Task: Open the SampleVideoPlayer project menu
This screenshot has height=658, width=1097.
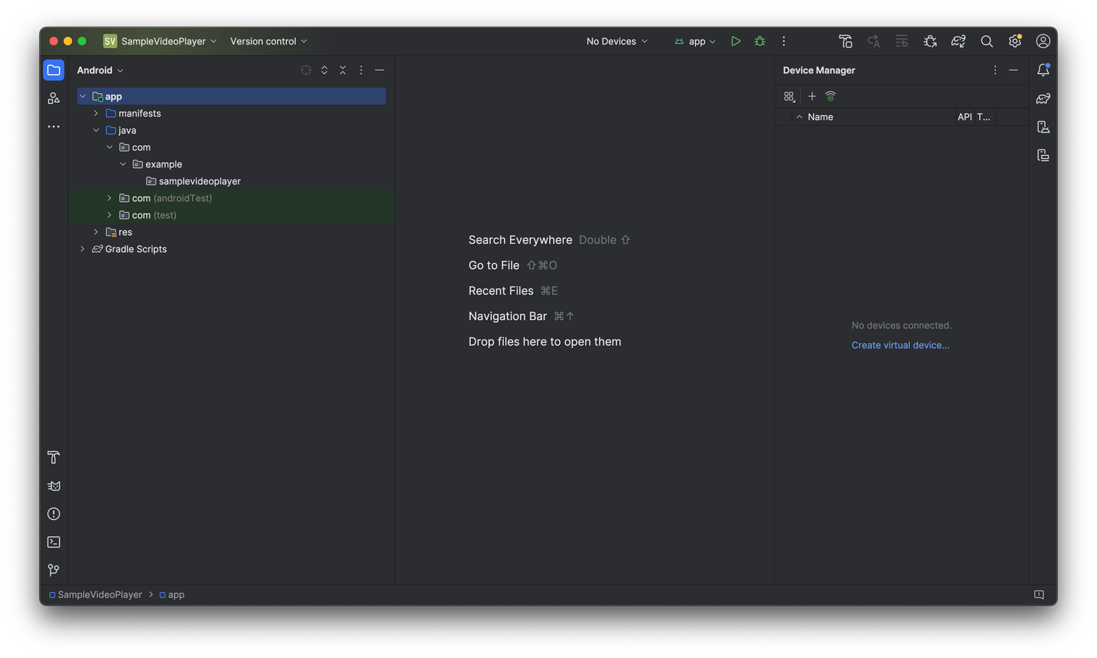Action: click(159, 41)
